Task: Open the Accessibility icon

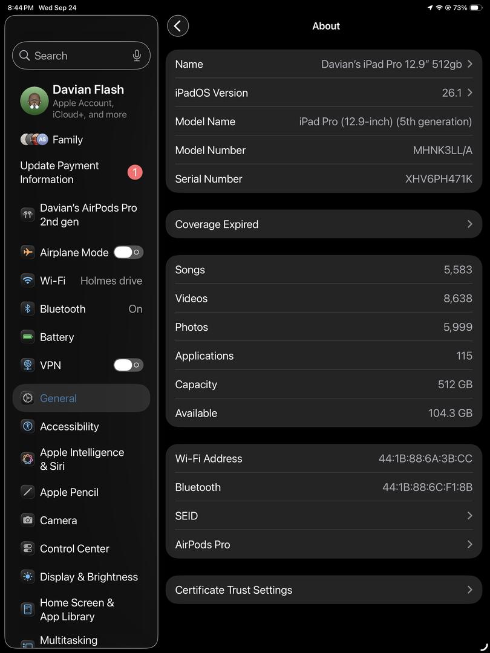Action: 27,426
